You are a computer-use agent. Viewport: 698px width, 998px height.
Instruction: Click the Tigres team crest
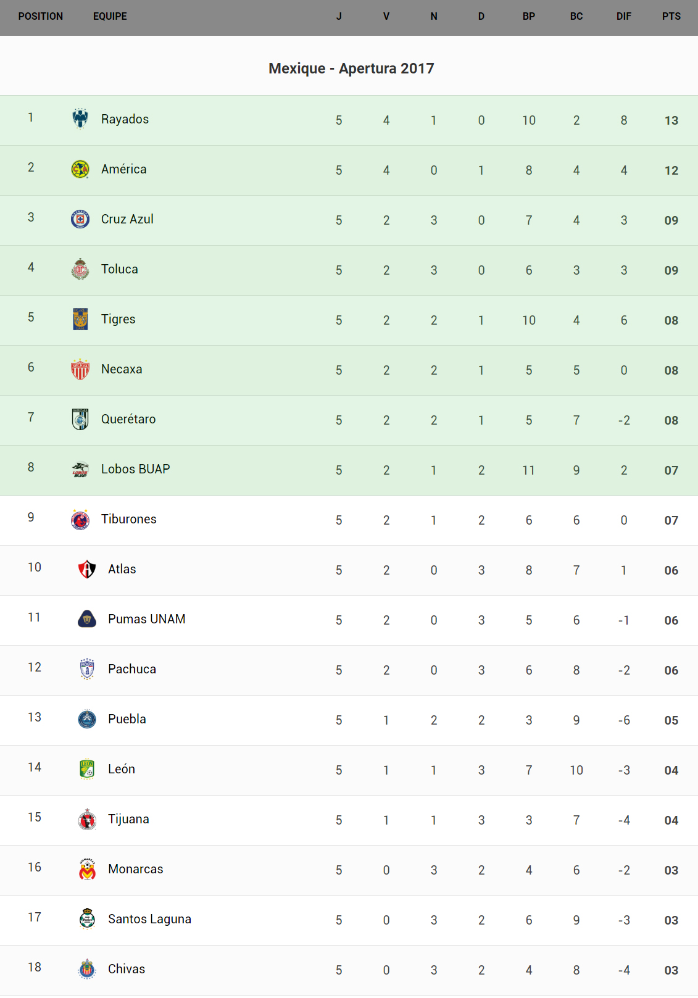[80, 319]
